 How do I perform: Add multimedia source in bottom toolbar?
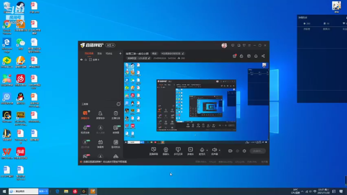[x=190, y=151]
